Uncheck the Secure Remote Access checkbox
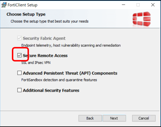The image size is (161, 127). (x=19, y=55)
